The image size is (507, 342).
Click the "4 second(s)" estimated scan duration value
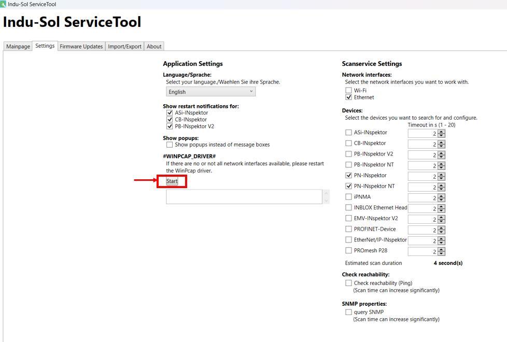coord(448,263)
